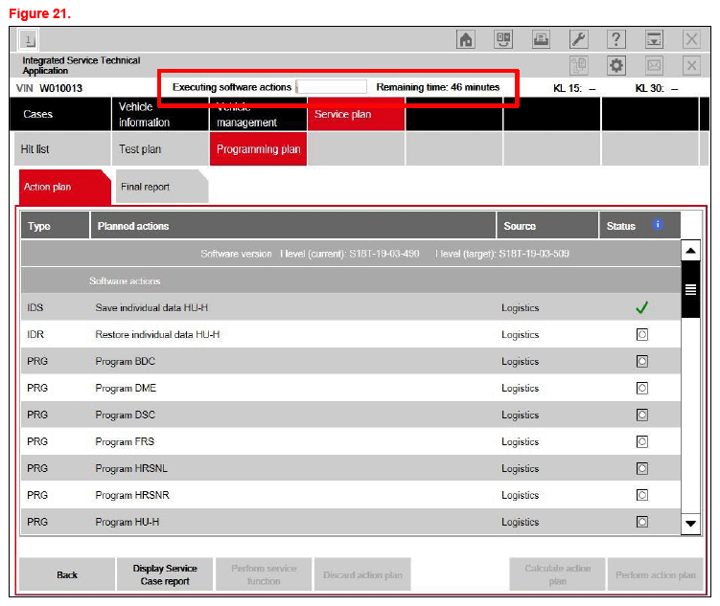Toggle status box for Restore individual data HU-H
Screen dimensions: 720x606
[x=641, y=335]
